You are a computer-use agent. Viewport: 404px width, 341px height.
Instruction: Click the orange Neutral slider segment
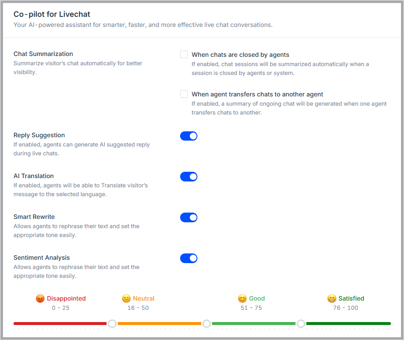159,323
